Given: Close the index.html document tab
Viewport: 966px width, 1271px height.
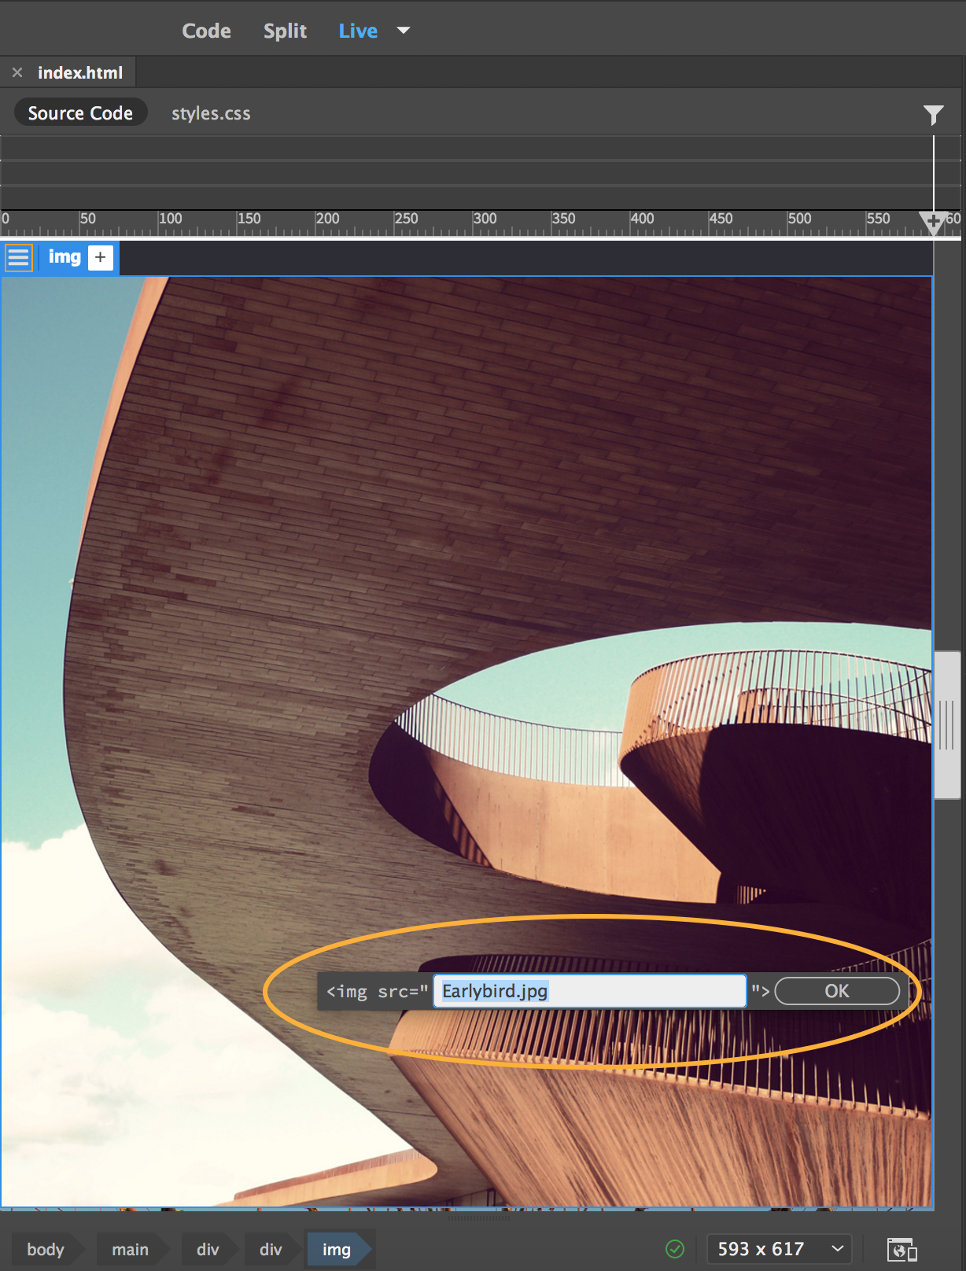Looking at the screenshot, I should [17, 72].
